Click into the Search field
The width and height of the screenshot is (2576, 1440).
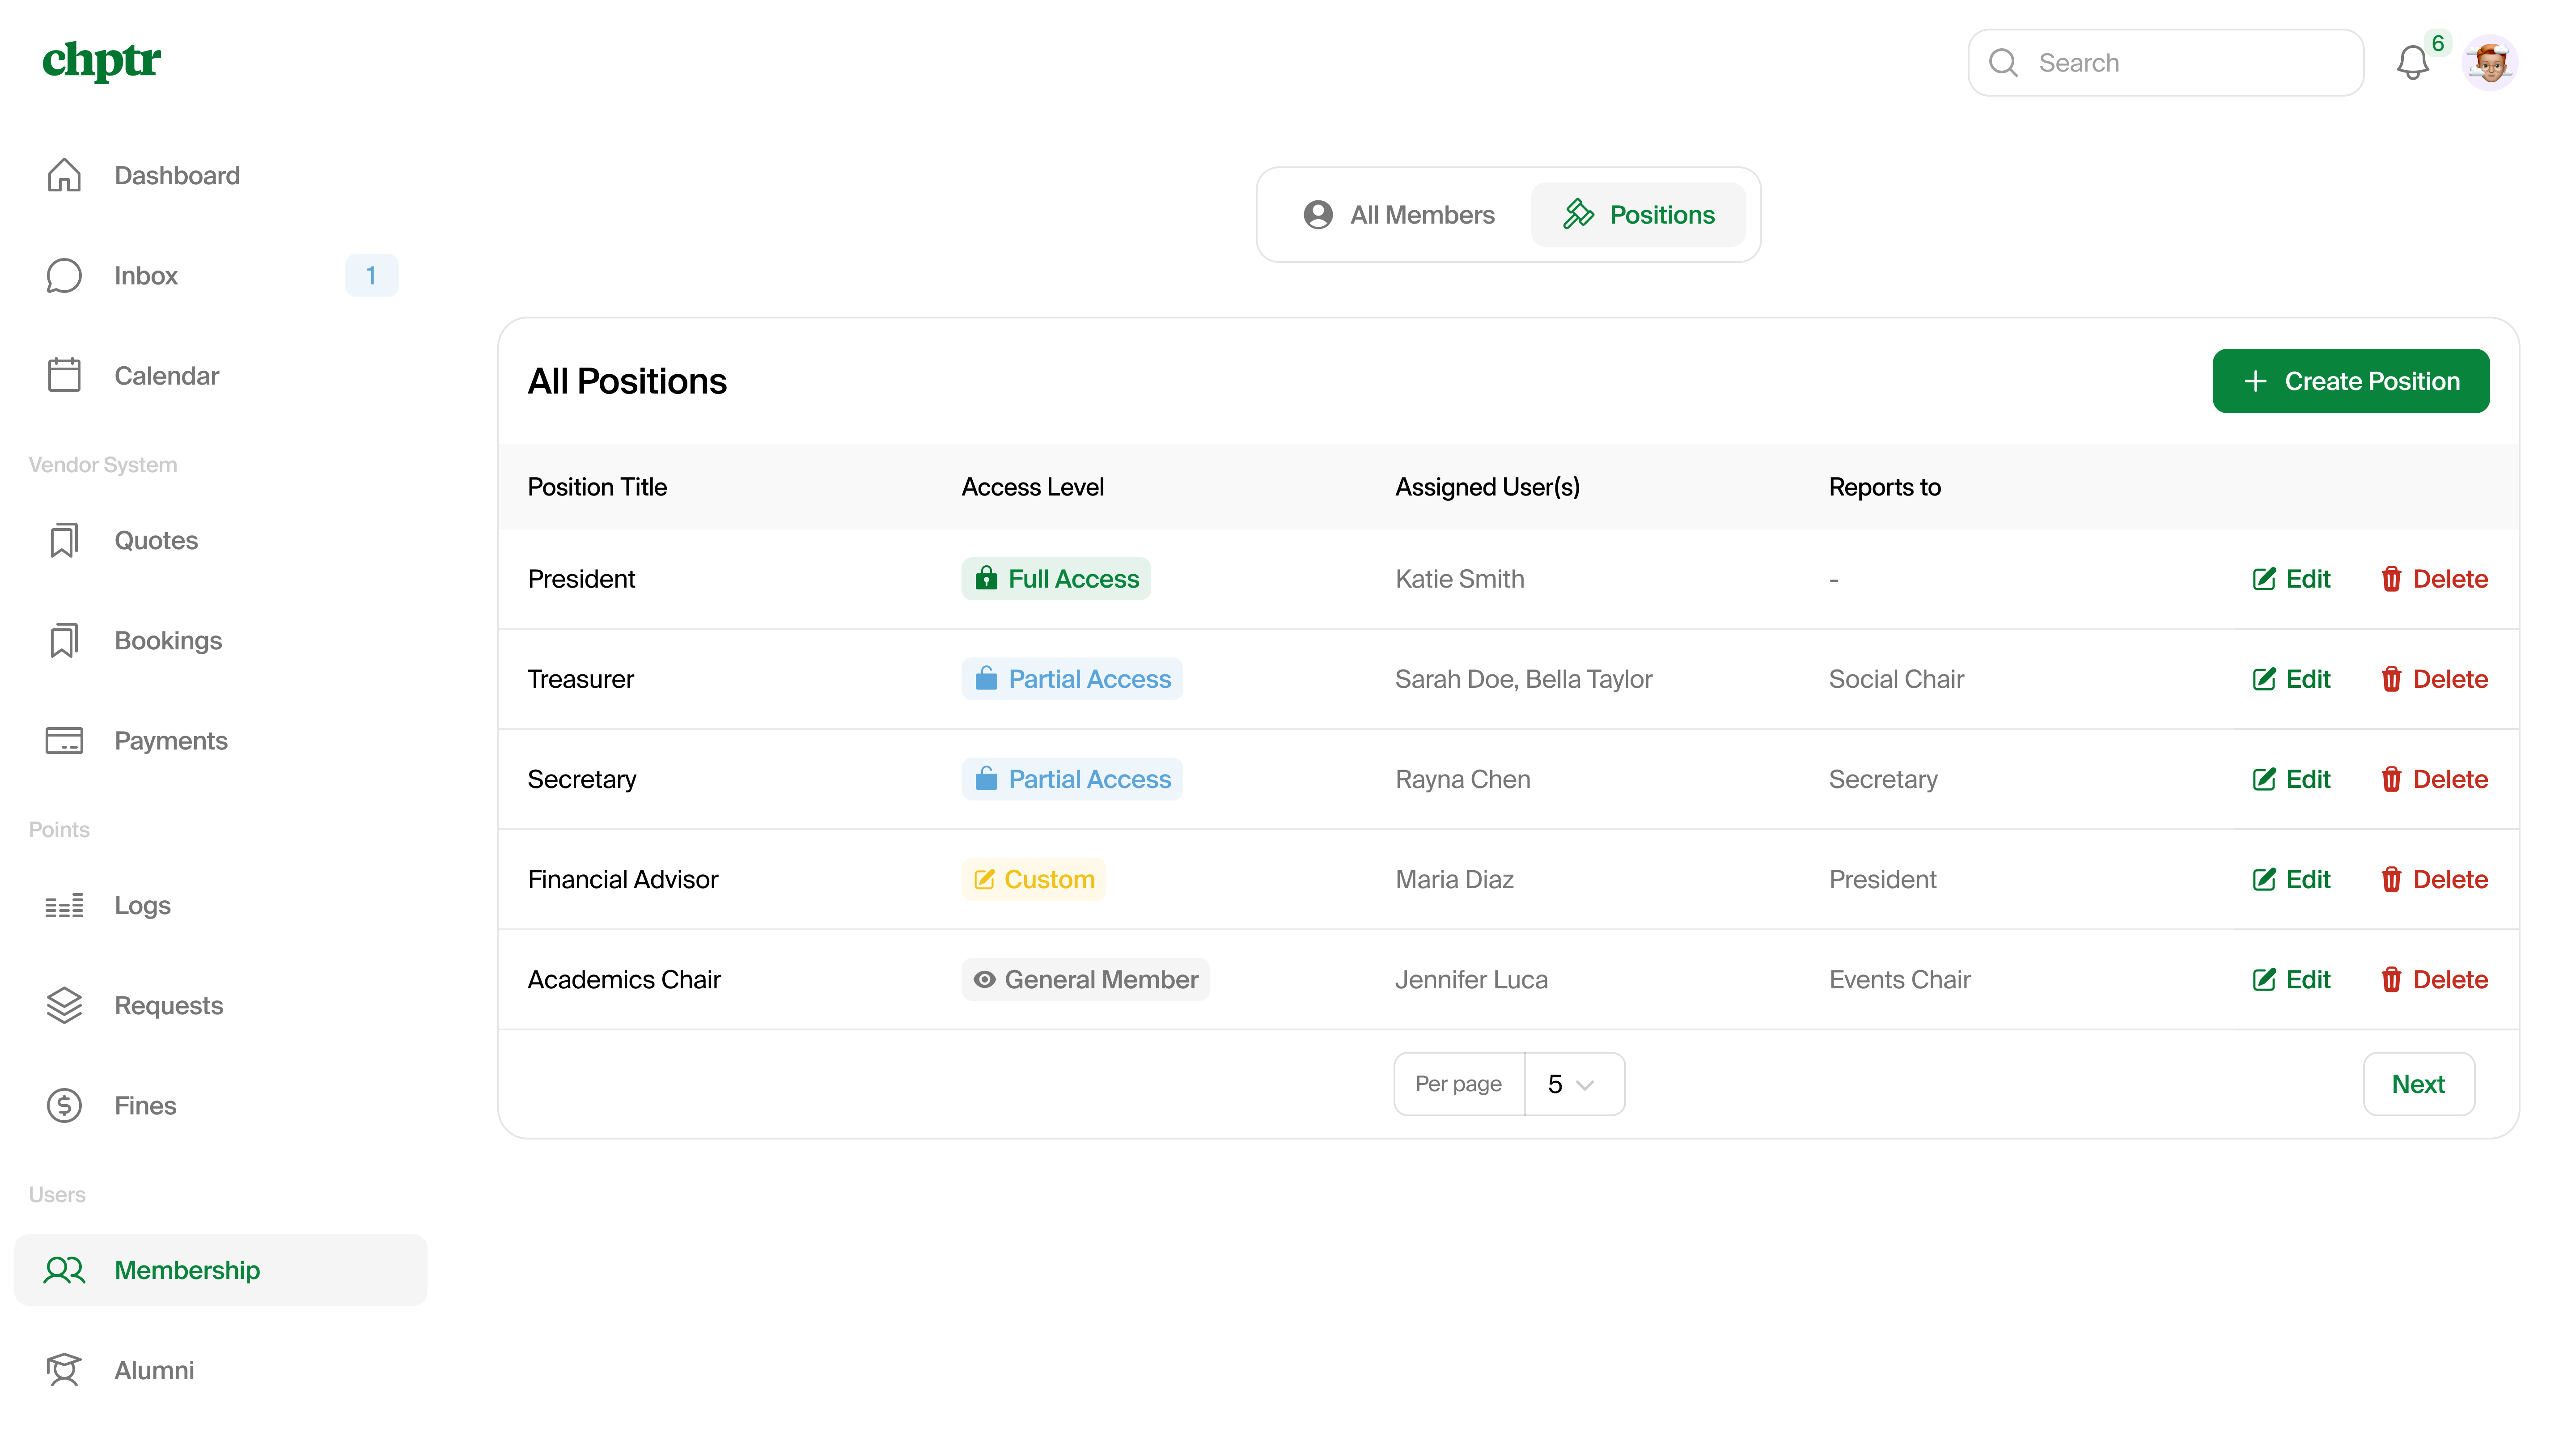[x=2166, y=63]
